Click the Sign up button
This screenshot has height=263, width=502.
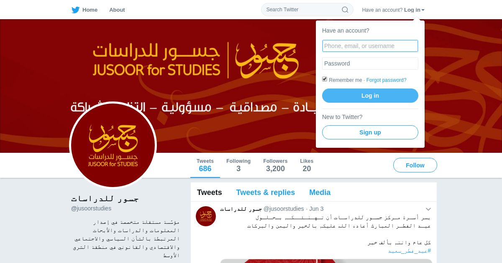[370, 132]
